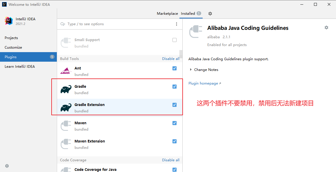Toggle Code Coverage for Java checkbox
336x172 pixels.
pyautogui.click(x=175, y=170)
